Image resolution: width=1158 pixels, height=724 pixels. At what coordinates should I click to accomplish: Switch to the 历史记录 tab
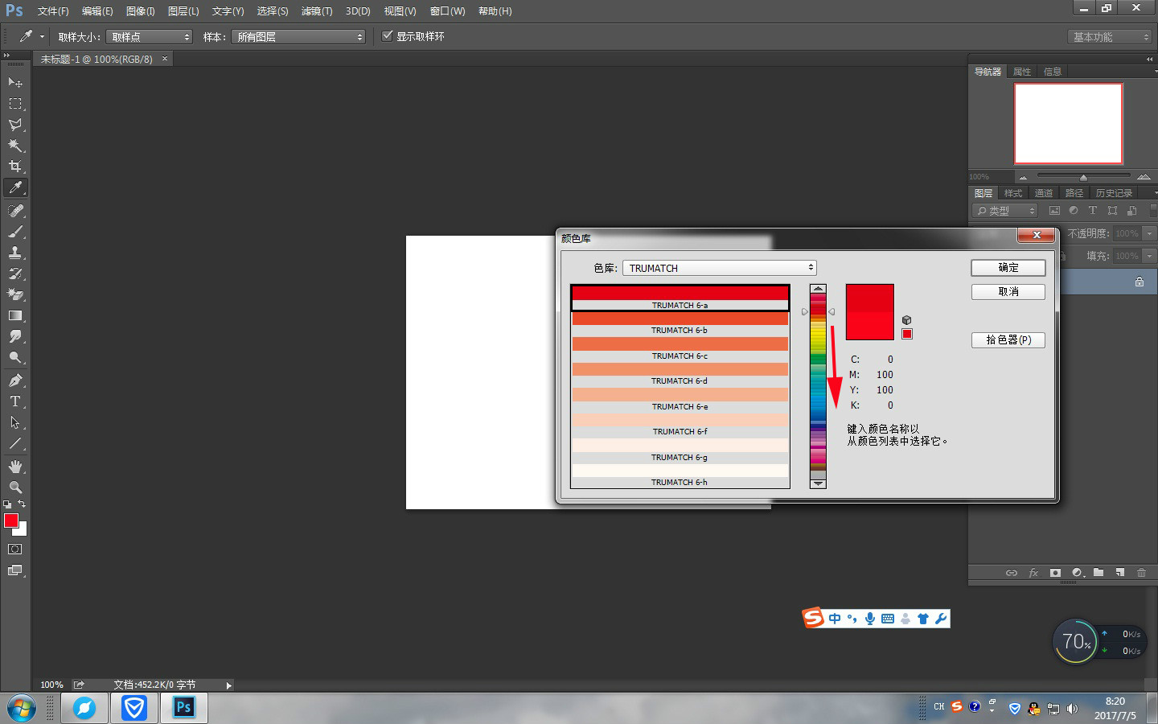[x=1114, y=193]
